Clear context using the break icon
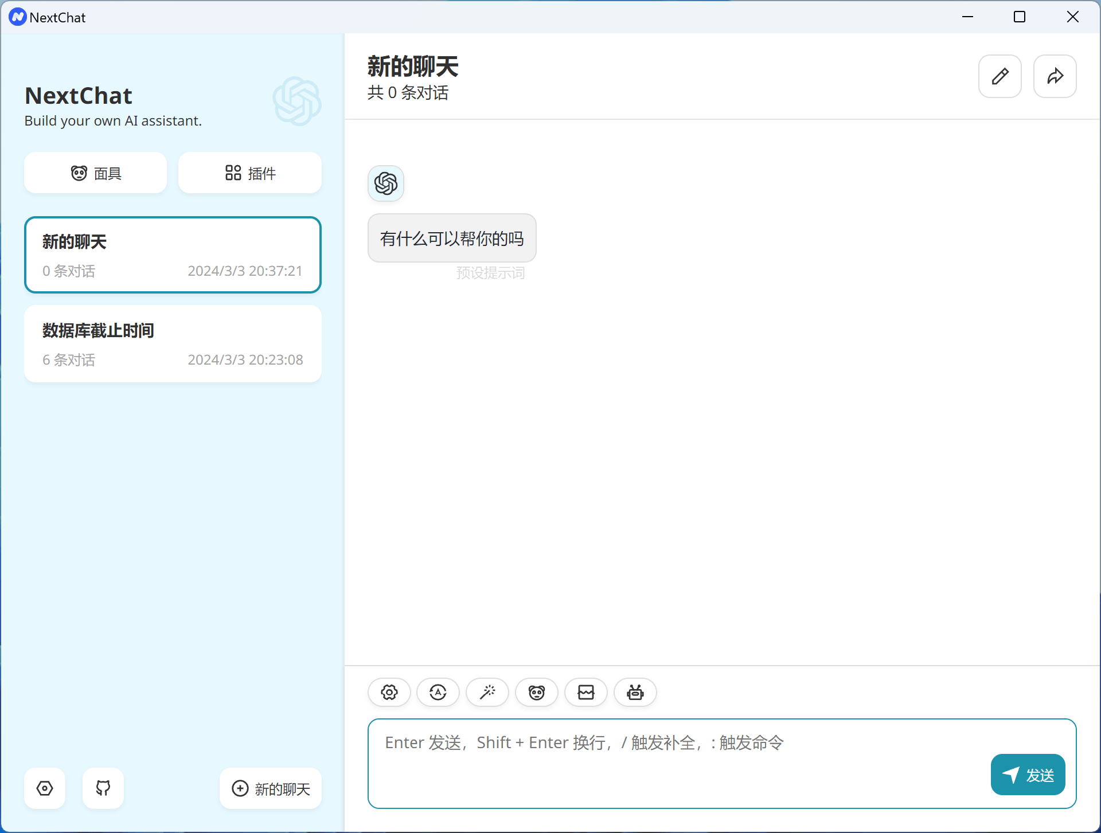Image resolution: width=1101 pixels, height=833 pixels. coord(586,692)
